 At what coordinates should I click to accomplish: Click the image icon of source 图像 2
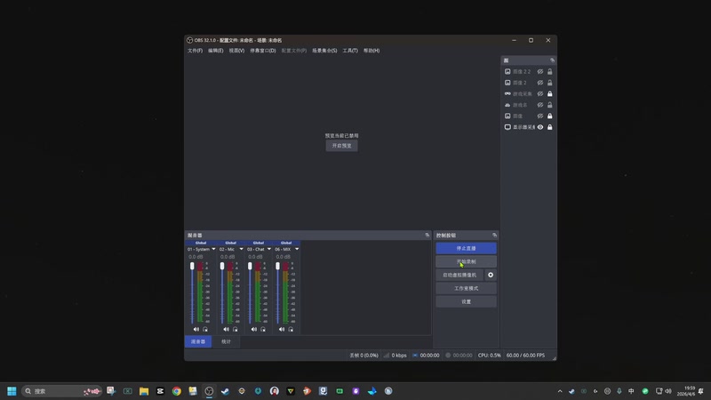(507, 83)
